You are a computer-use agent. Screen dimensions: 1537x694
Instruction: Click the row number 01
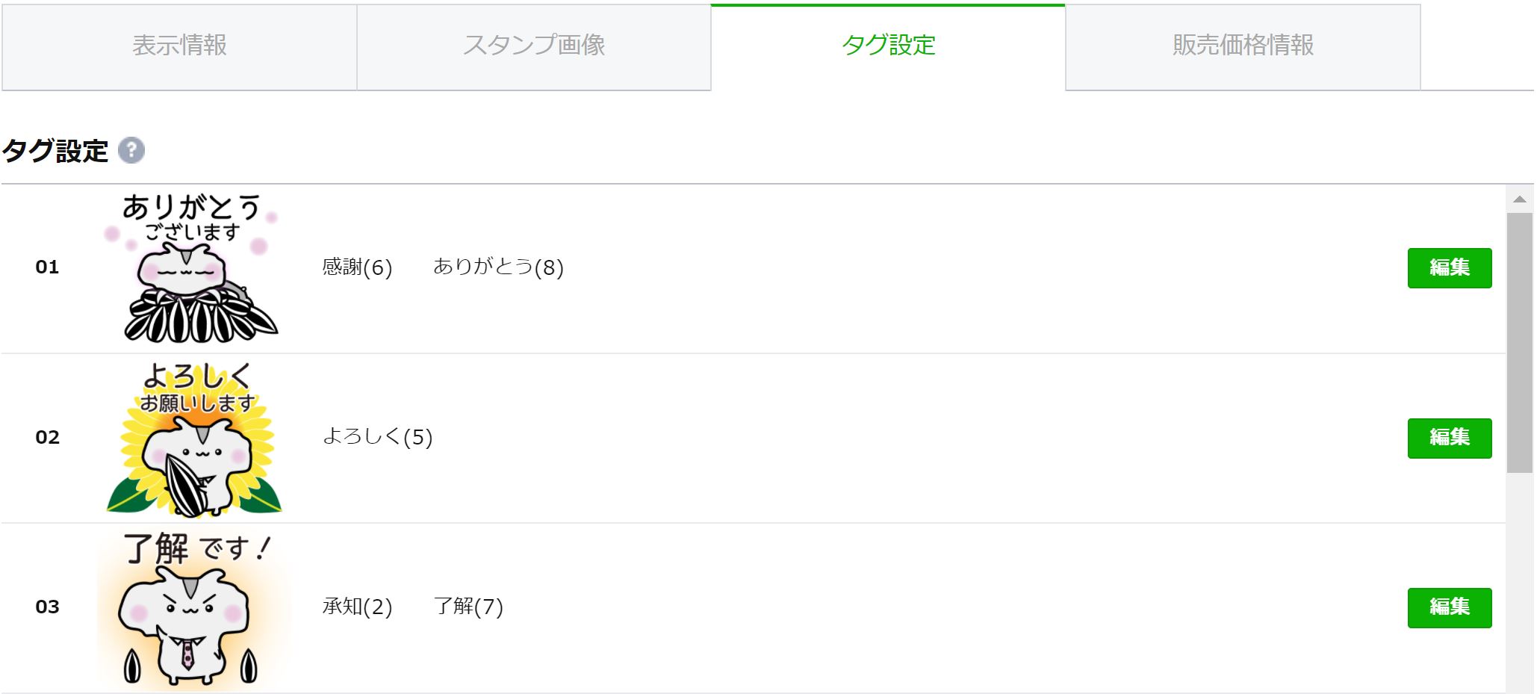47,267
